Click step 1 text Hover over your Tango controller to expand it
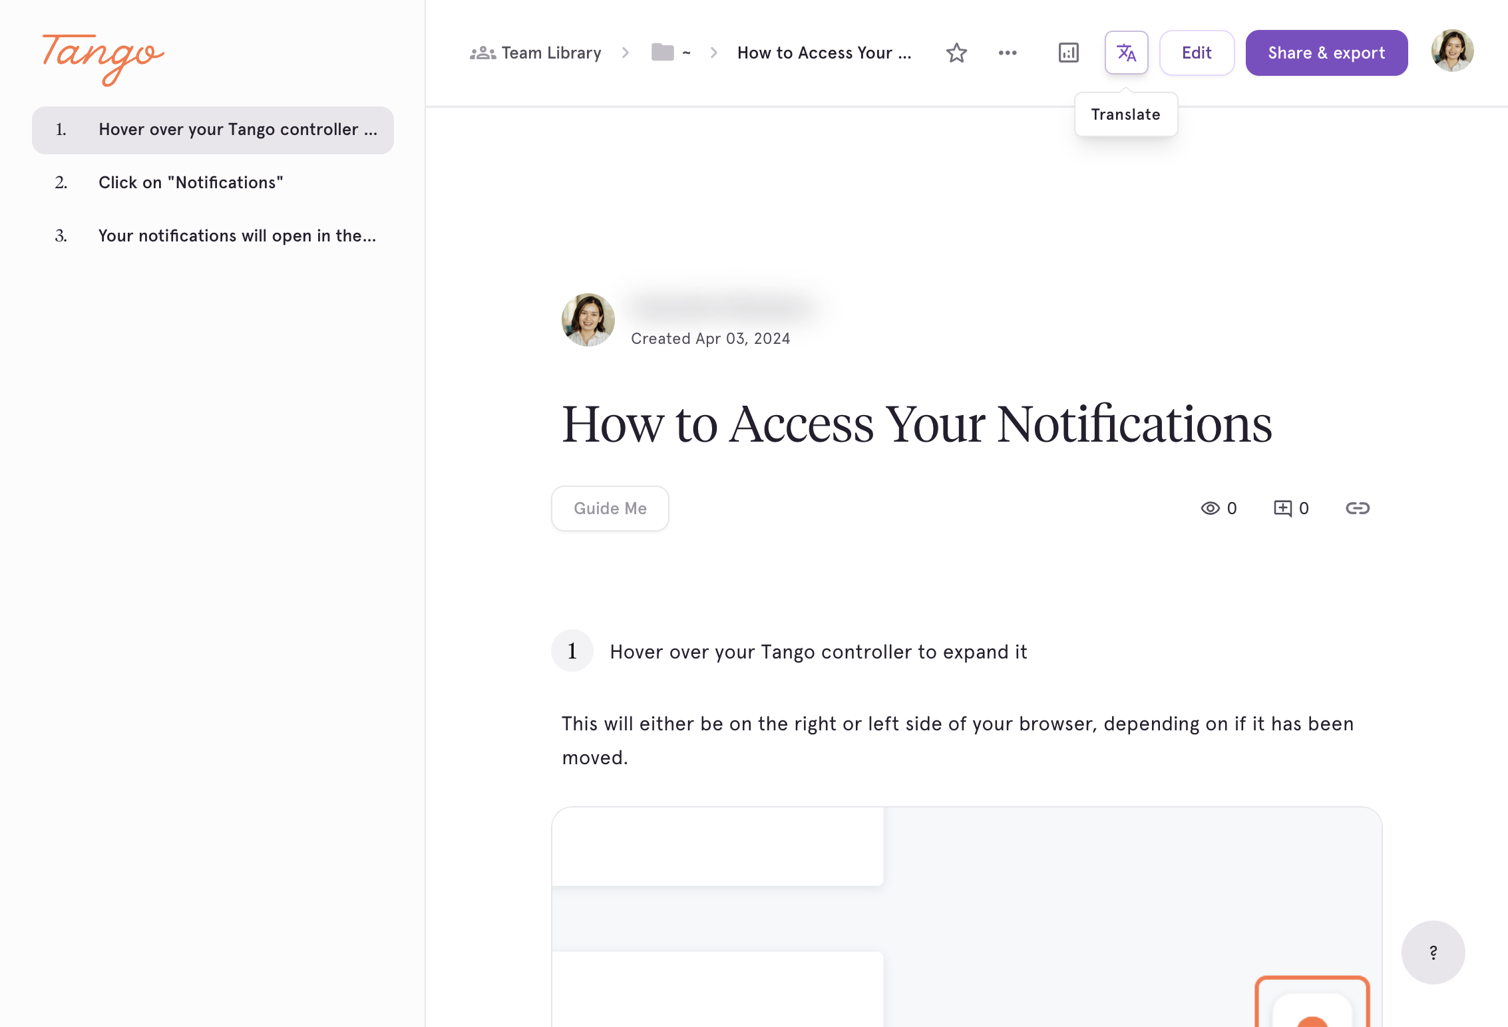Image resolution: width=1508 pixels, height=1027 pixels. pos(818,652)
